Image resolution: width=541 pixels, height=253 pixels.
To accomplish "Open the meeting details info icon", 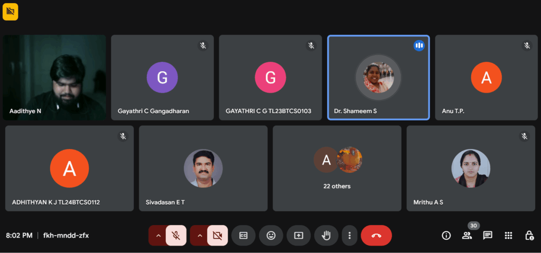I will 446,236.
